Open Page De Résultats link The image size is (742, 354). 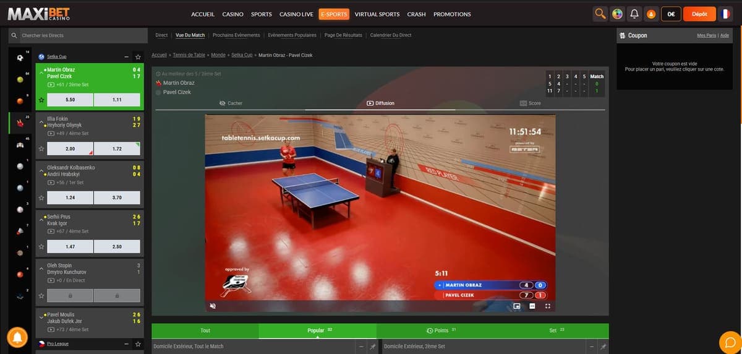click(343, 35)
